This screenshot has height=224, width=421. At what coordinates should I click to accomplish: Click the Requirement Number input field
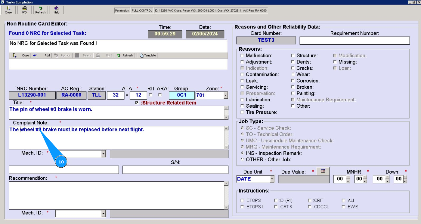click(x=354, y=40)
